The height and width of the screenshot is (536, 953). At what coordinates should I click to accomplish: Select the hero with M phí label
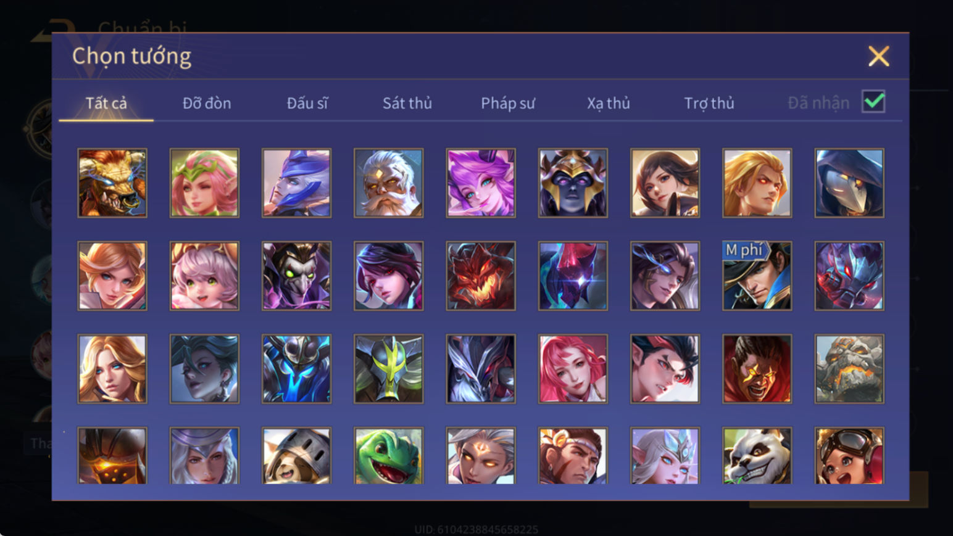757,276
